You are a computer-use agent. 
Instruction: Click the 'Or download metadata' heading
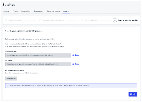[15, 70]
